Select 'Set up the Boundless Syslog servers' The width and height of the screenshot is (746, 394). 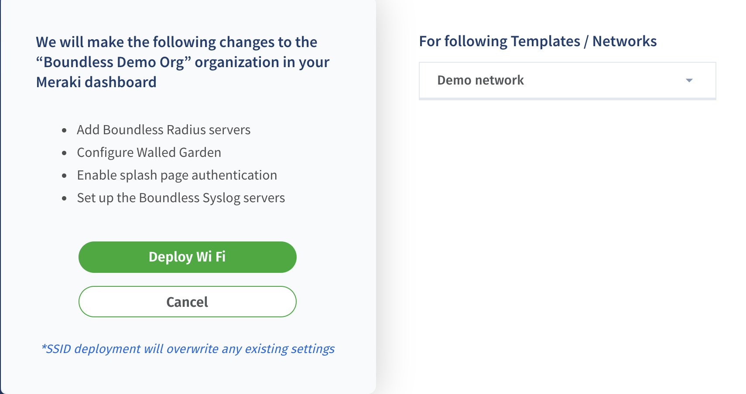click(181, 198)
